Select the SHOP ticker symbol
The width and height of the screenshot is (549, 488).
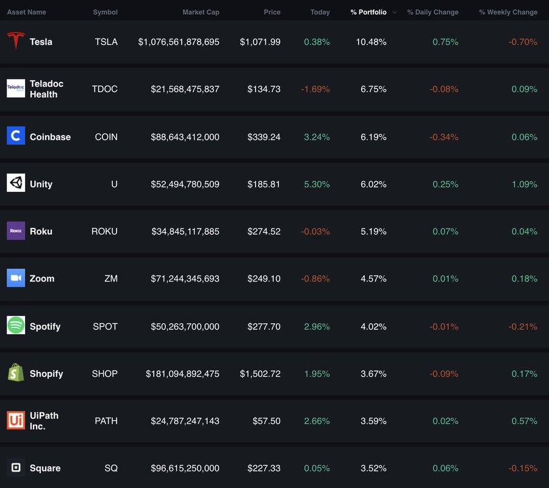click(105, 374)
